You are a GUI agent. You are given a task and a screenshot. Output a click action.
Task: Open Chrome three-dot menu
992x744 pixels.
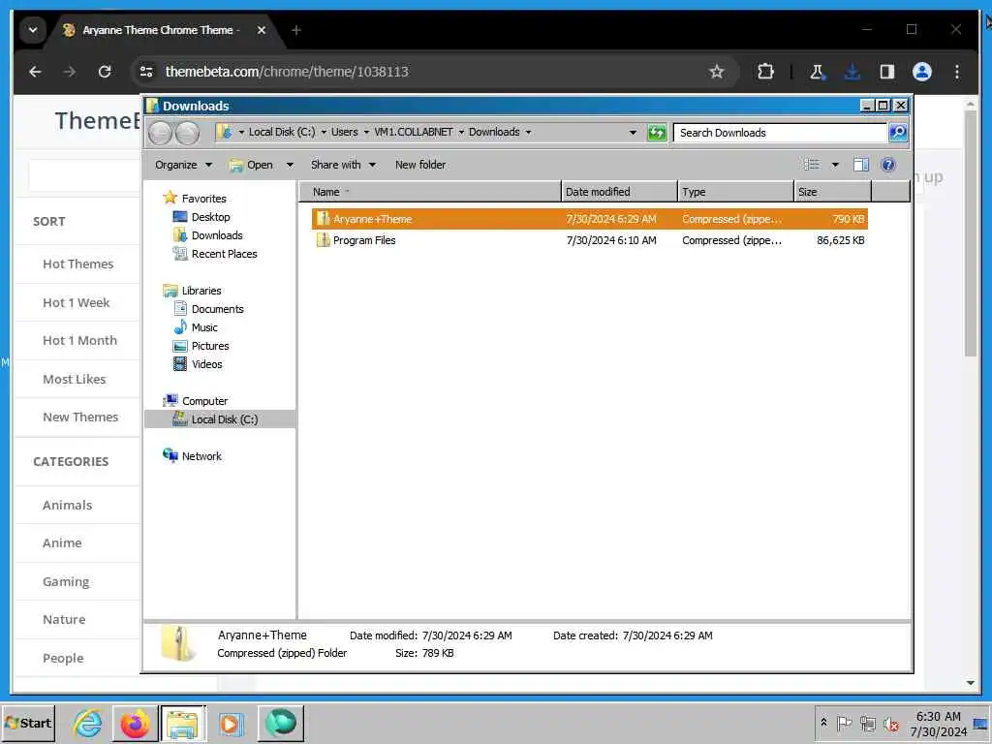[956, 72]
